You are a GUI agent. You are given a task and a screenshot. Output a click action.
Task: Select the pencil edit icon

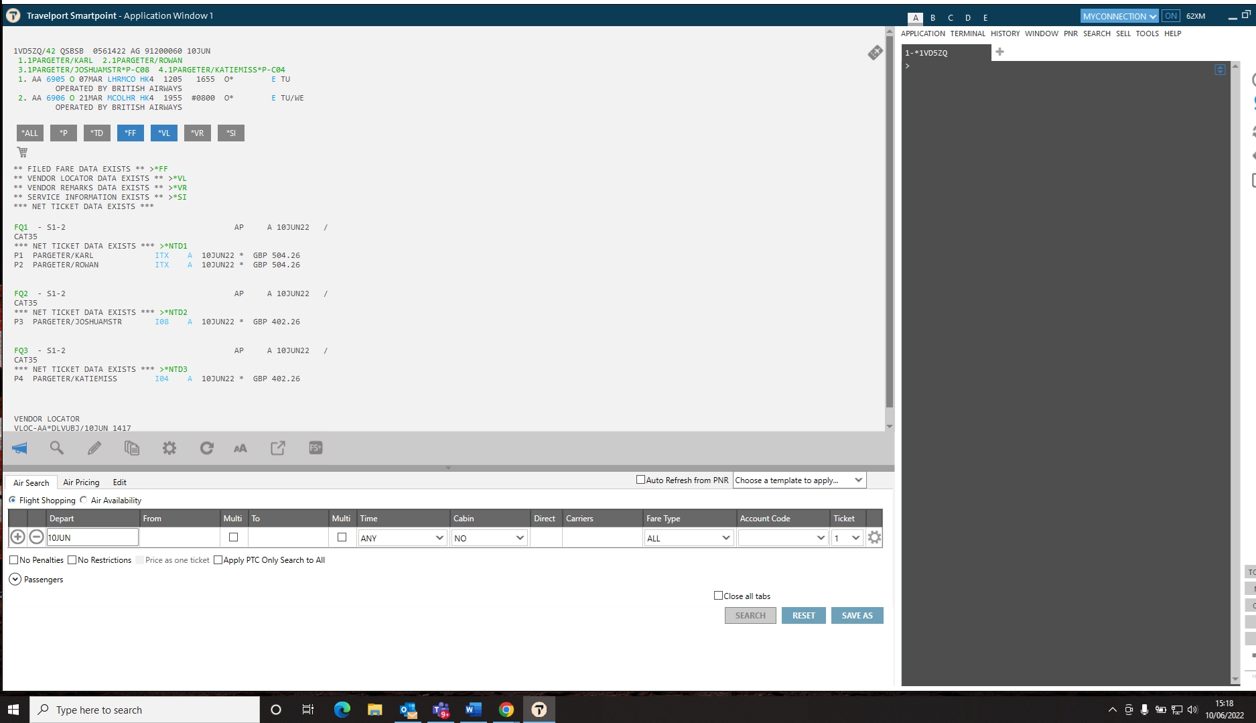(94, 448)
